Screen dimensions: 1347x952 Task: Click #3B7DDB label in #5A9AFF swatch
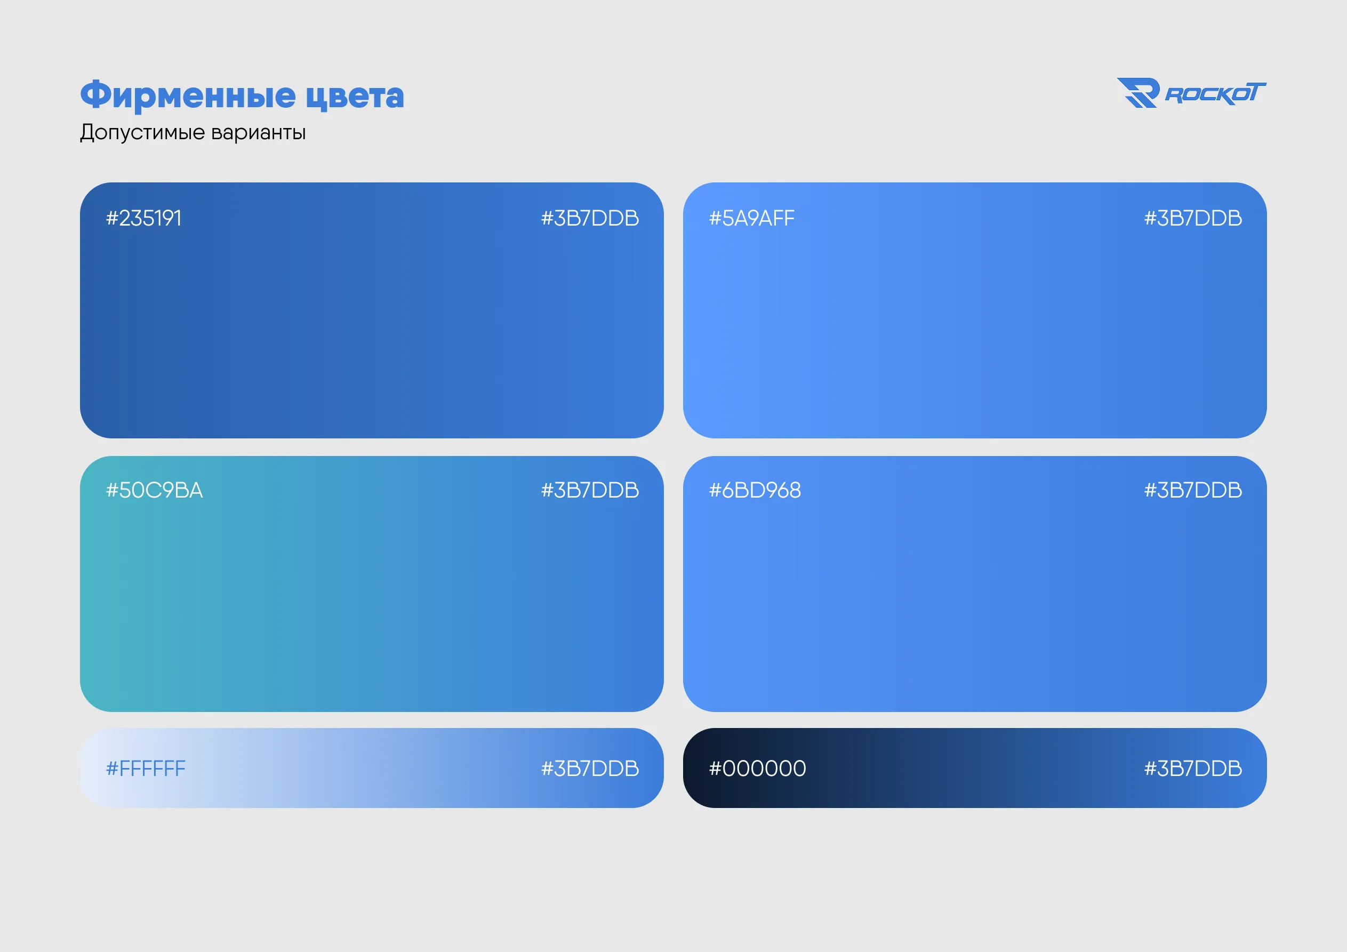tap(1193, 218)
